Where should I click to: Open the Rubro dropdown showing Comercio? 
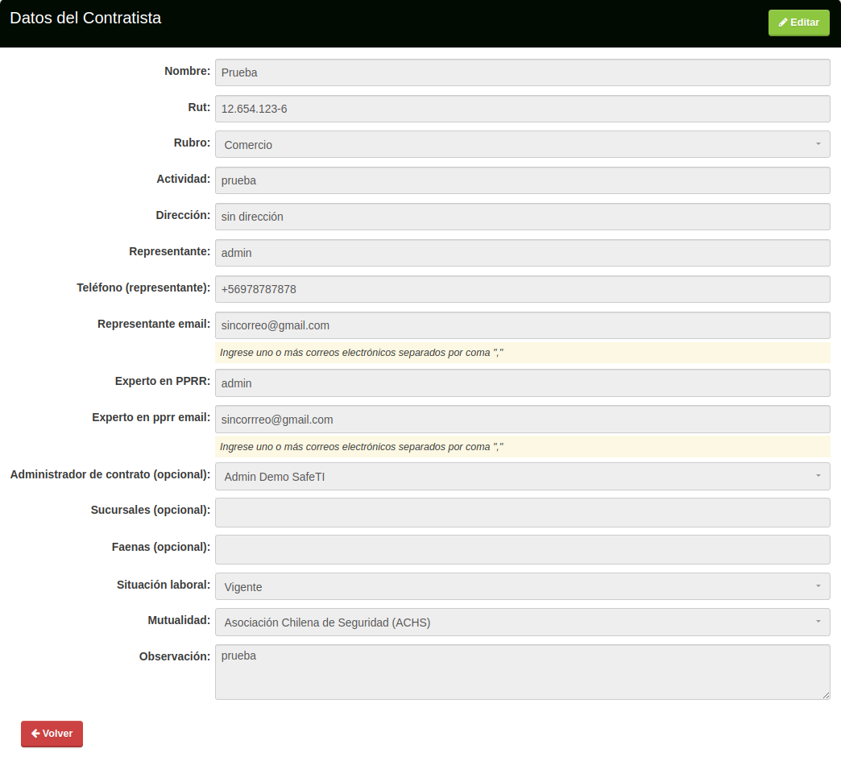coord(522,145)
